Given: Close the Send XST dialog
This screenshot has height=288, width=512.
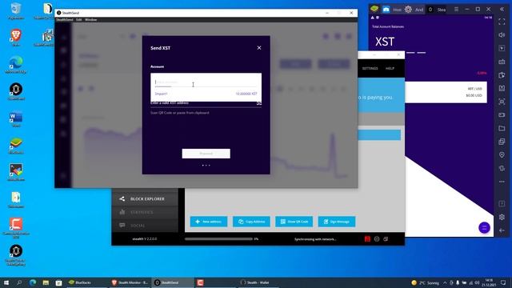Looking at the screenshot, I should (259, 48).
